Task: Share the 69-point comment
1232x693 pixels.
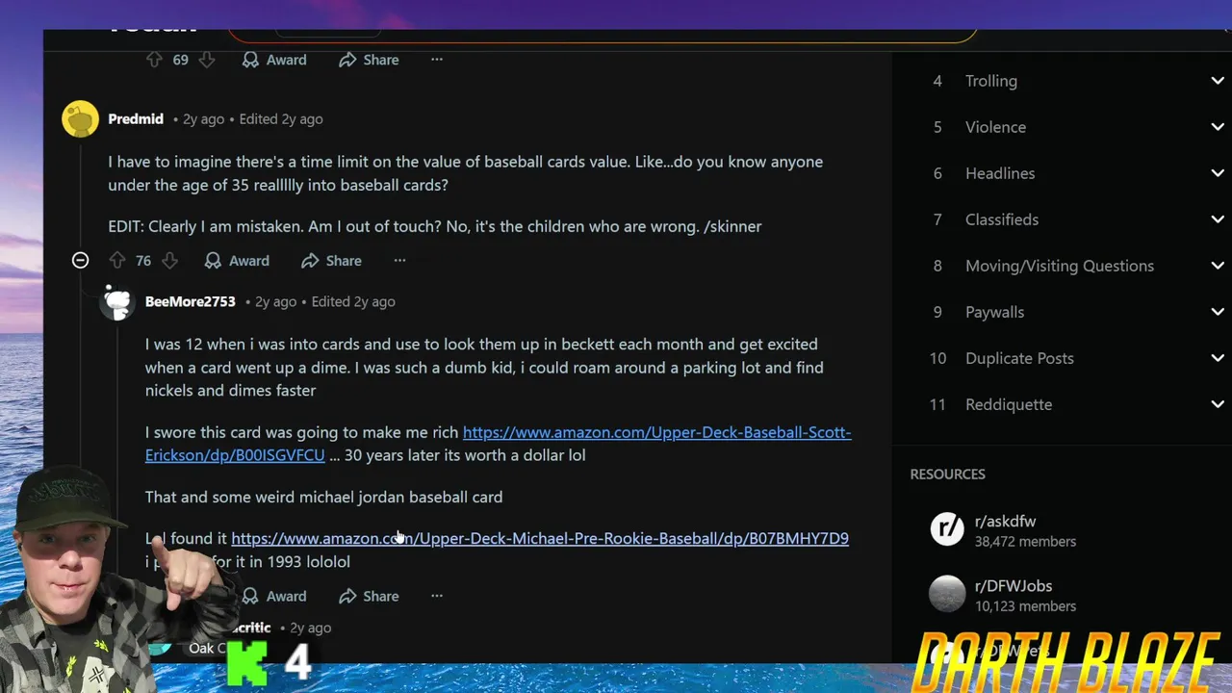Action: pyautogui.click(x=369, y=60)
